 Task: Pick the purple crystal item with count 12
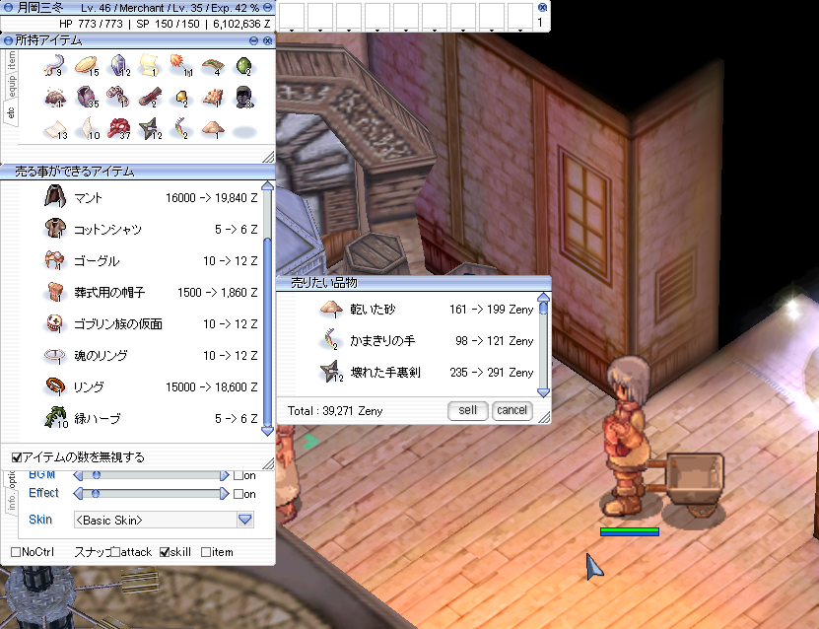119,66
